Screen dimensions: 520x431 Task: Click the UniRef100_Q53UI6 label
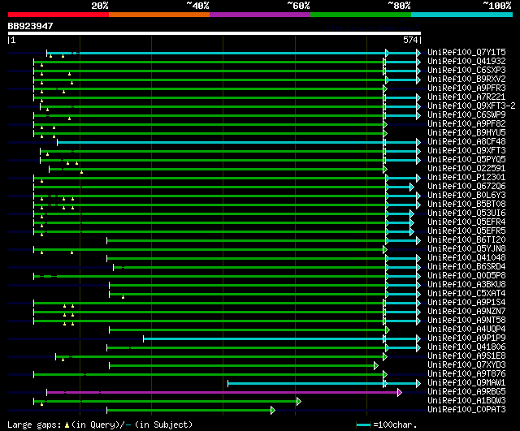[x=466, y=213]
